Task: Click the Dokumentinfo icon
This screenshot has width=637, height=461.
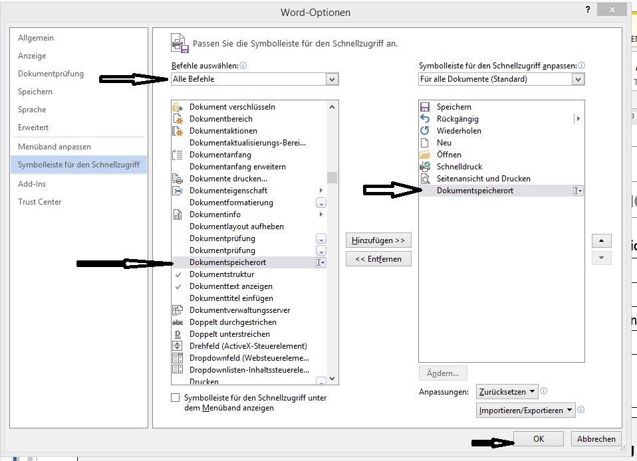Action: tap(178, 215)
